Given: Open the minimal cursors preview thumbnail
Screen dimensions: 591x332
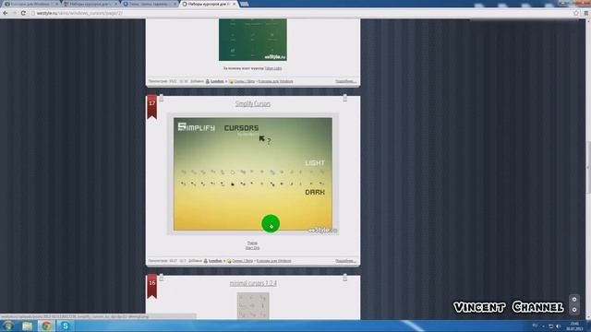Looking at the screenshot, I should point(253,305).
